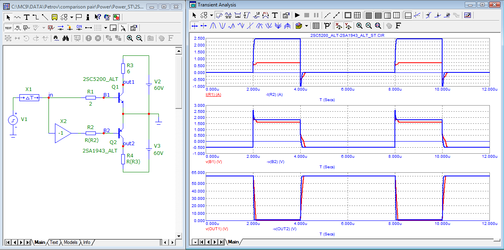
Task: Open dropdown arrow next to grid icon
Action: [x=105, y=28]
